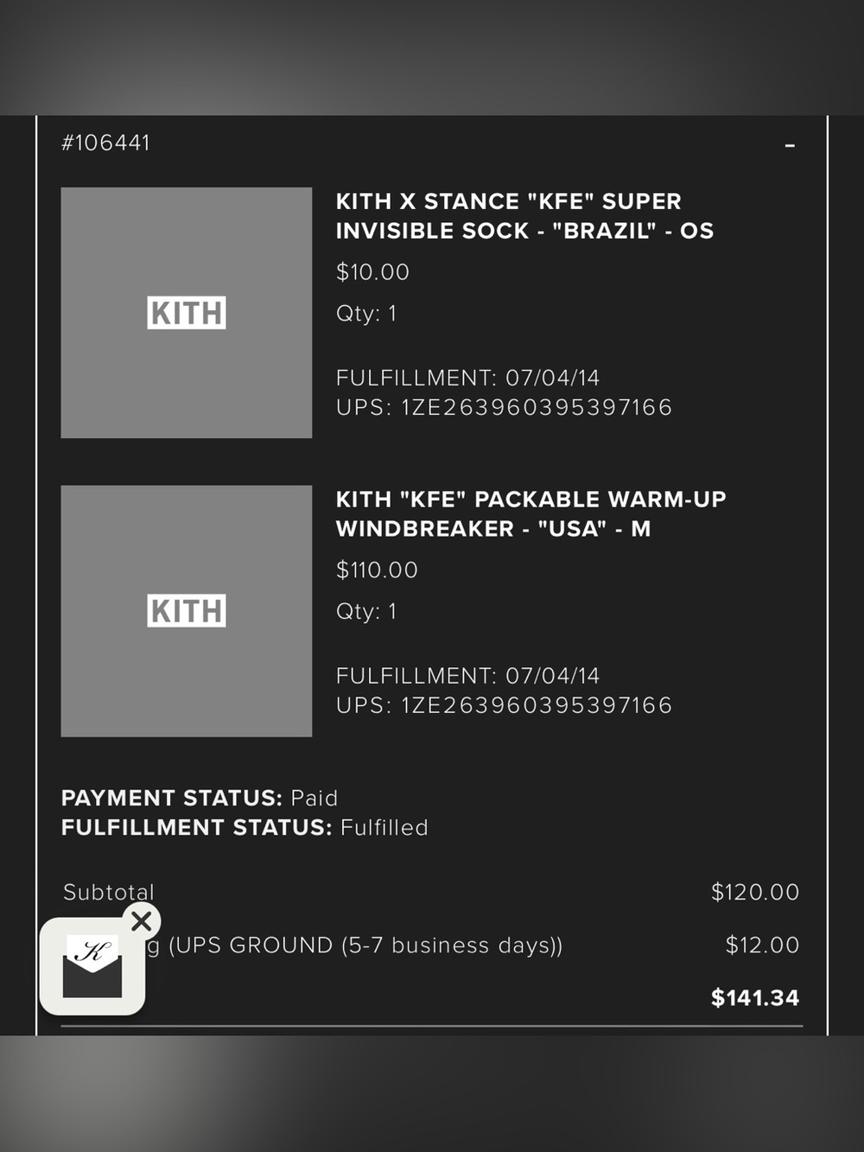Click the KITH logo on the sock image
This screenshot has height=1152, width=864.
(x=187, y=313)
